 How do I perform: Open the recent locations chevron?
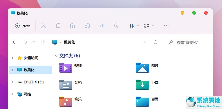[x=34, y=42]
